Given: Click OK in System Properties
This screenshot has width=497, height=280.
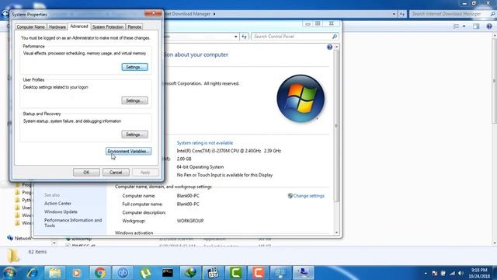Looking at the screenshot, I should click(x=86, y=172).
